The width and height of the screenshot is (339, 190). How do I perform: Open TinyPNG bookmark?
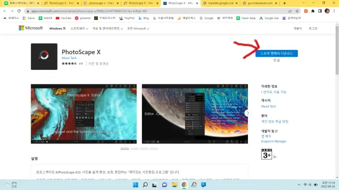tap(127, 18)
